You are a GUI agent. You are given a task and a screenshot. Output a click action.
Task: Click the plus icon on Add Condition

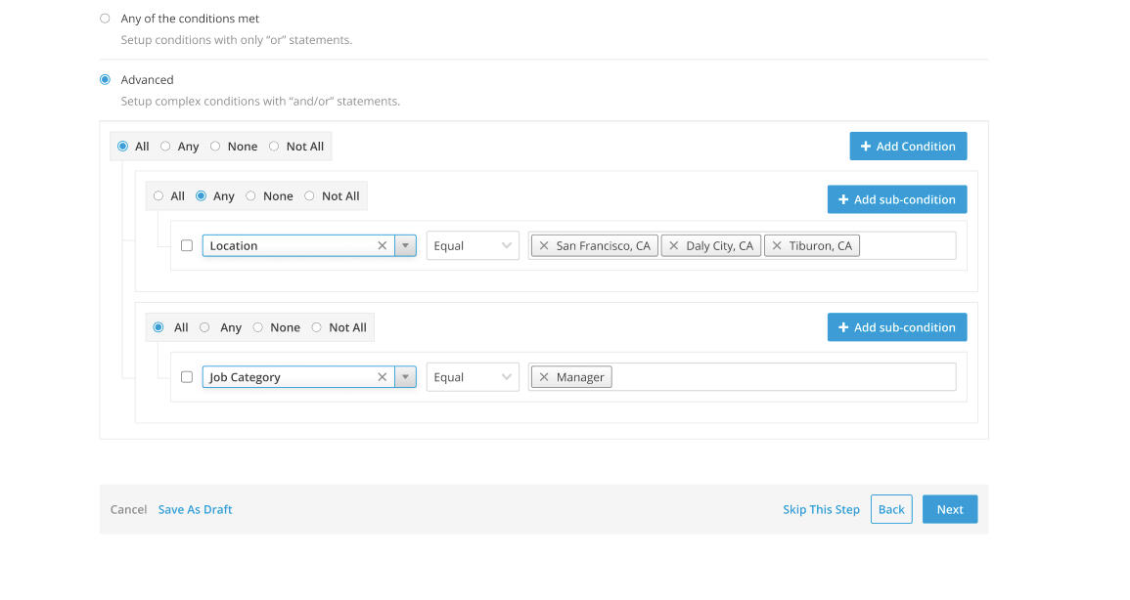point(865,146)
